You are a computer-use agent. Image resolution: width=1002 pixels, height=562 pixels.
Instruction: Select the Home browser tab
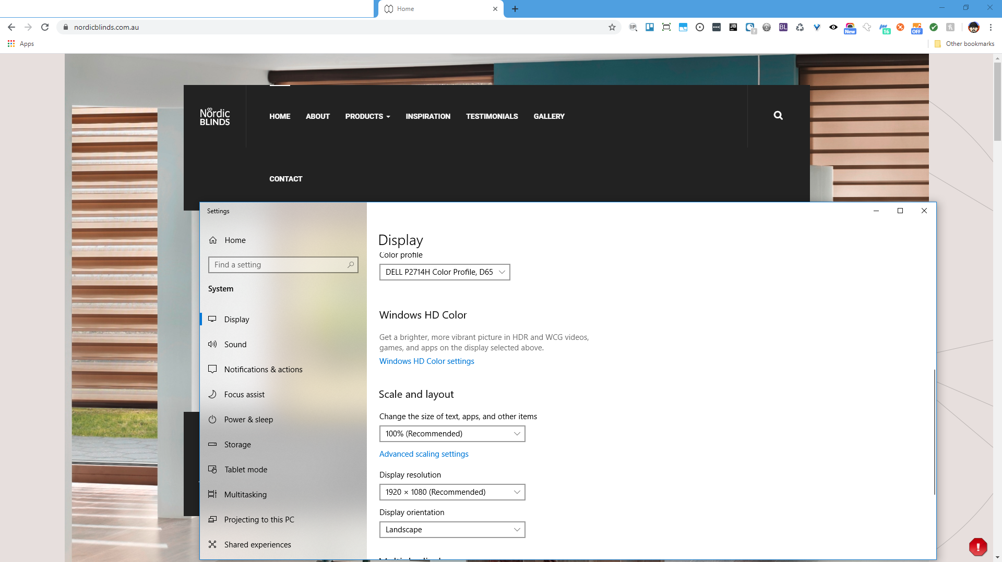point(440,9)
